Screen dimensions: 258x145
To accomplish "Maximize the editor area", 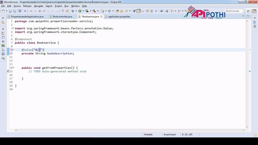I will pyautogui.click(x=248, y=17).
